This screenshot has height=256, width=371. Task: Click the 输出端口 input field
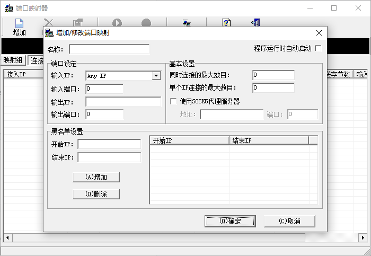point(104,114)
